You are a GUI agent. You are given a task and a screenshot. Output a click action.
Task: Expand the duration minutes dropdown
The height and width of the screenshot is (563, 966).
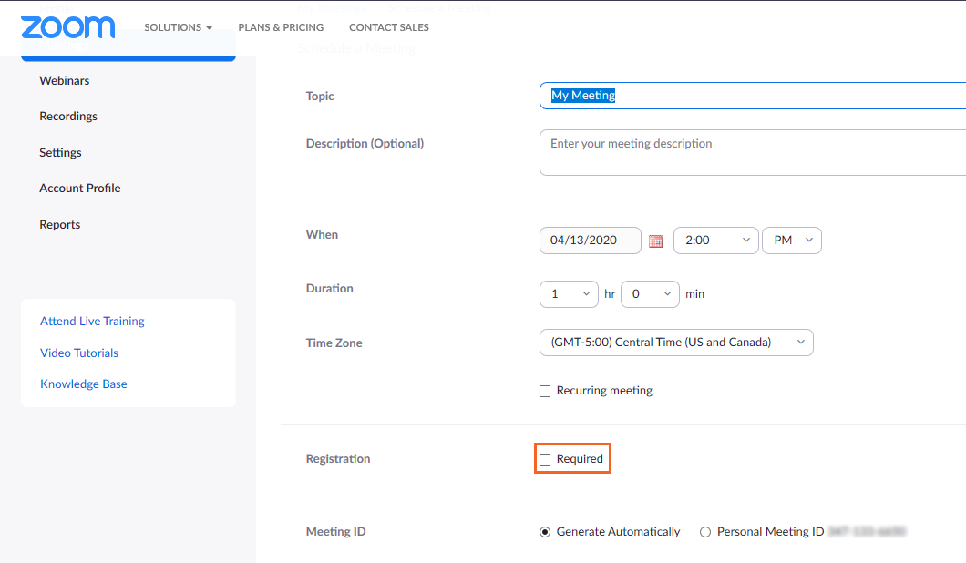coord(650,293)
